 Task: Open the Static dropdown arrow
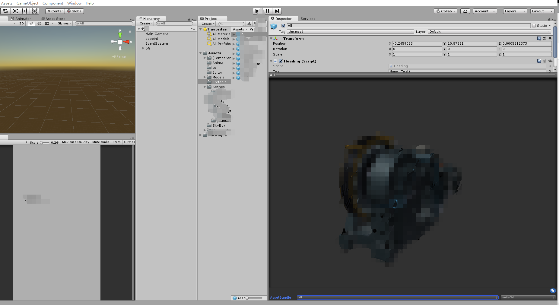point(550,26)
